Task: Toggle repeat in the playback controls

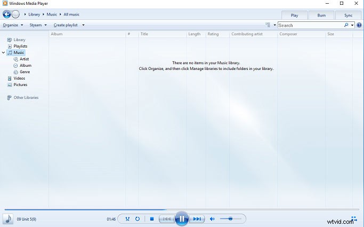Action: [x=137, y=219]
